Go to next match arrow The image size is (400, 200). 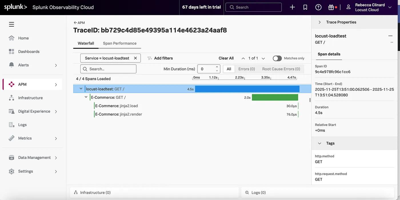263,58
